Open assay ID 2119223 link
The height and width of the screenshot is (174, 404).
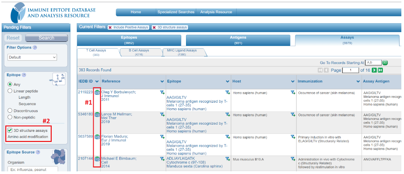coord(85,92)
